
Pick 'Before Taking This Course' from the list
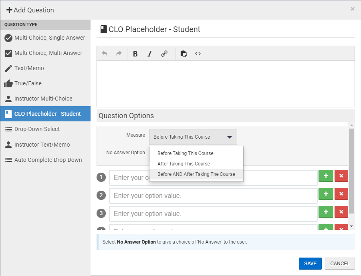[x=196, y=153]
